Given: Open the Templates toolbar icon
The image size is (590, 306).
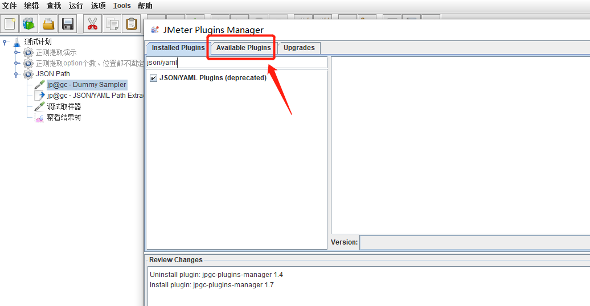Looking at the screenshot, I should (29, 24).
